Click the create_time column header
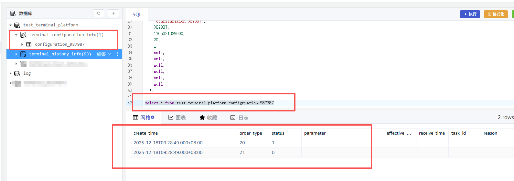514x181 pixels. 146,133
